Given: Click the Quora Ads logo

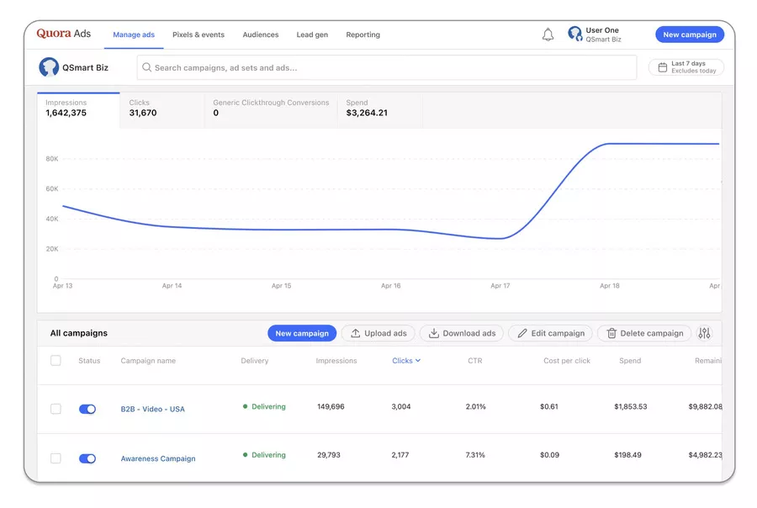Looking at the screenshot, I should tap(60, 33).
